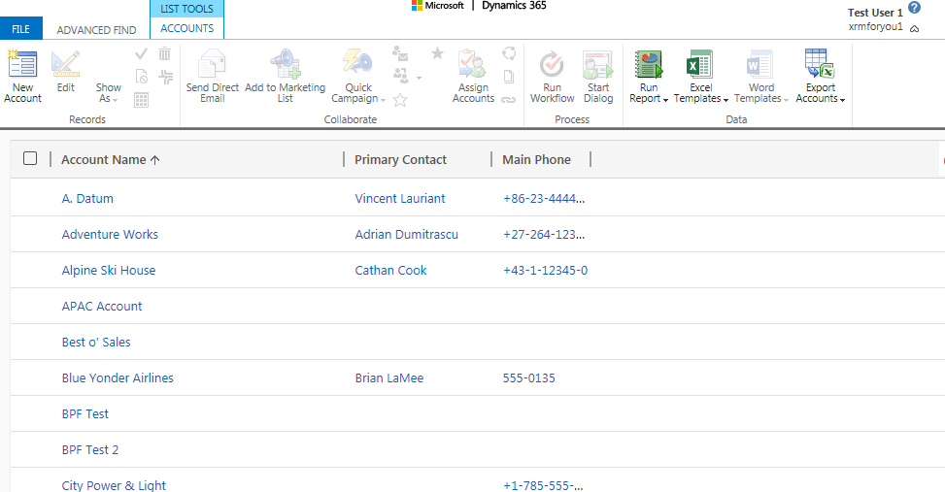This screenshot has height=492, width=945.
Task: Open contact Cathan Cook
Action: pos(390,271)
